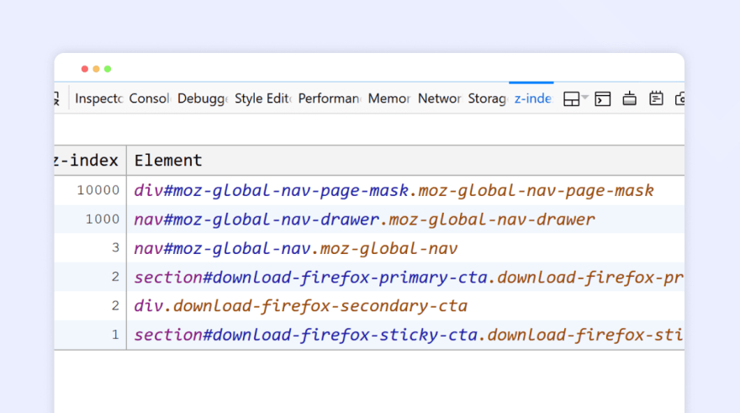
Task: Switch to the Console tab
Action: click(x=149, y=98)
